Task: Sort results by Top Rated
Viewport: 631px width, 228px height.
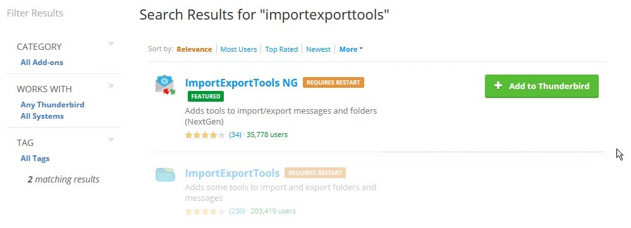Action: (281, 49)
